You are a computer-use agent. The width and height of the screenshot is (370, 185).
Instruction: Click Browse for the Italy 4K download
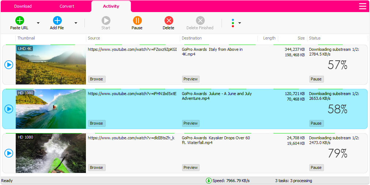97,79
